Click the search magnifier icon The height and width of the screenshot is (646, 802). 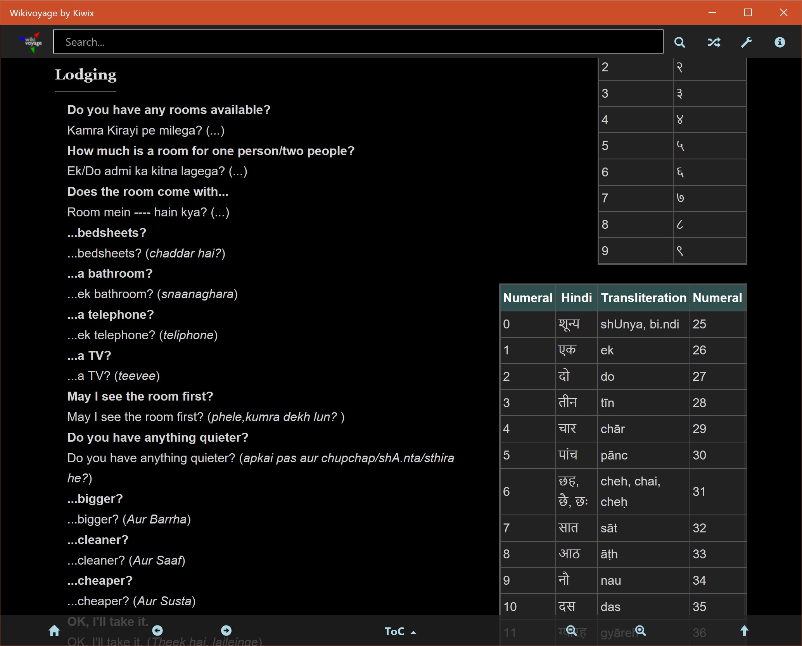click(679, 42)
